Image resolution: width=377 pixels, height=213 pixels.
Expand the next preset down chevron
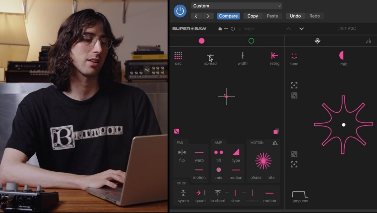pyautogui.click(x=302, y=29)
